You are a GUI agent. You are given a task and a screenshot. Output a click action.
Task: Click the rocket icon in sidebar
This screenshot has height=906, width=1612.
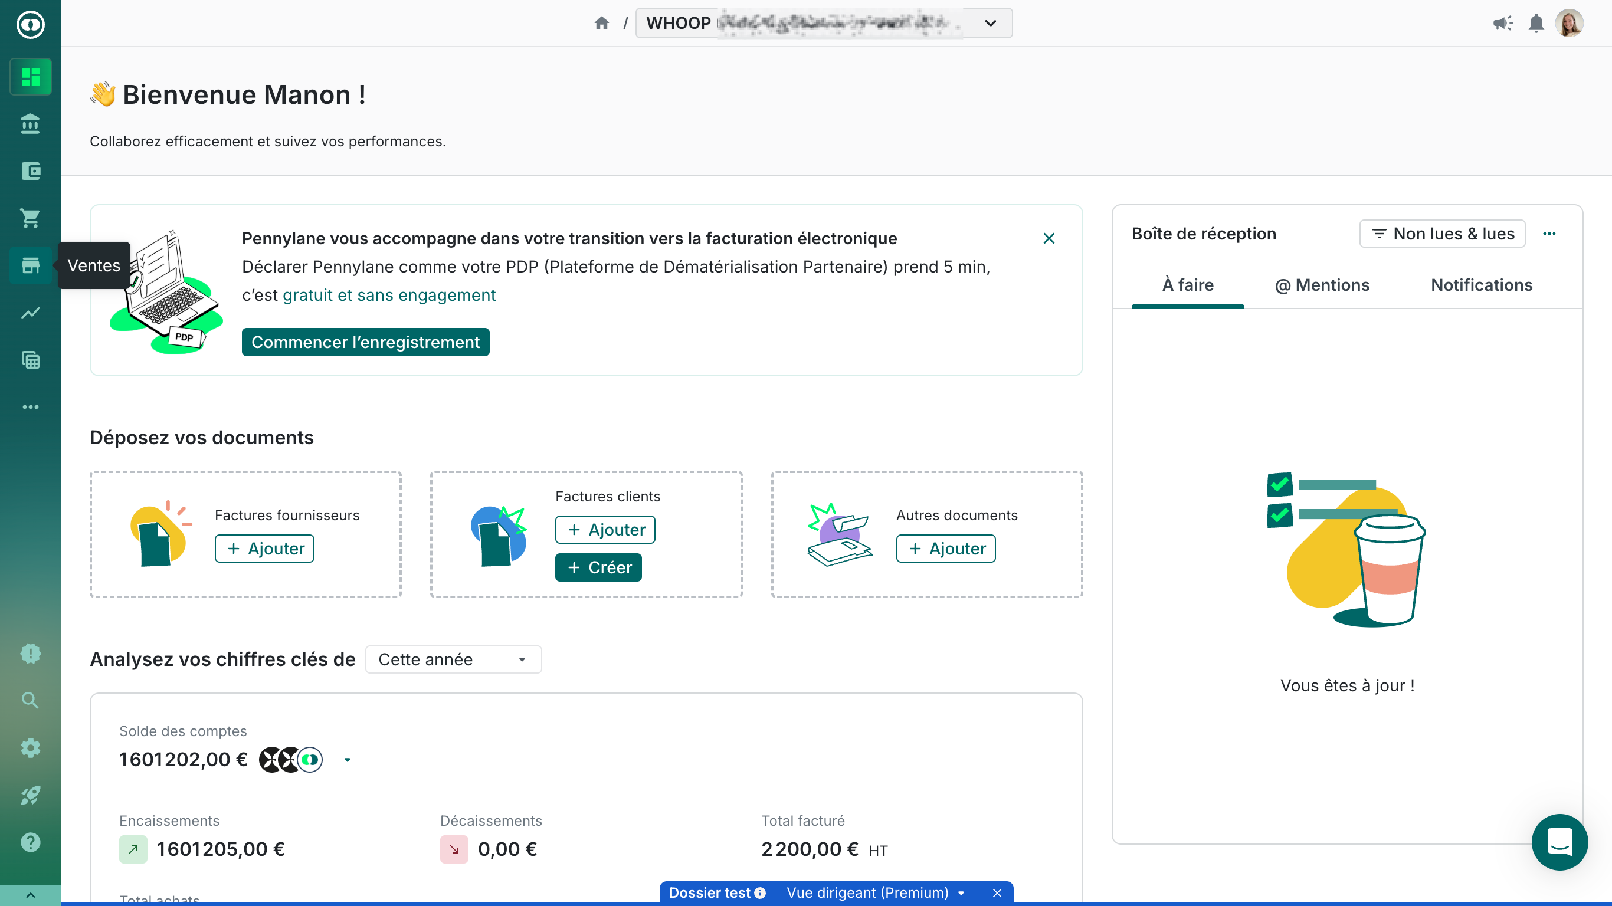tap(30, 795)
